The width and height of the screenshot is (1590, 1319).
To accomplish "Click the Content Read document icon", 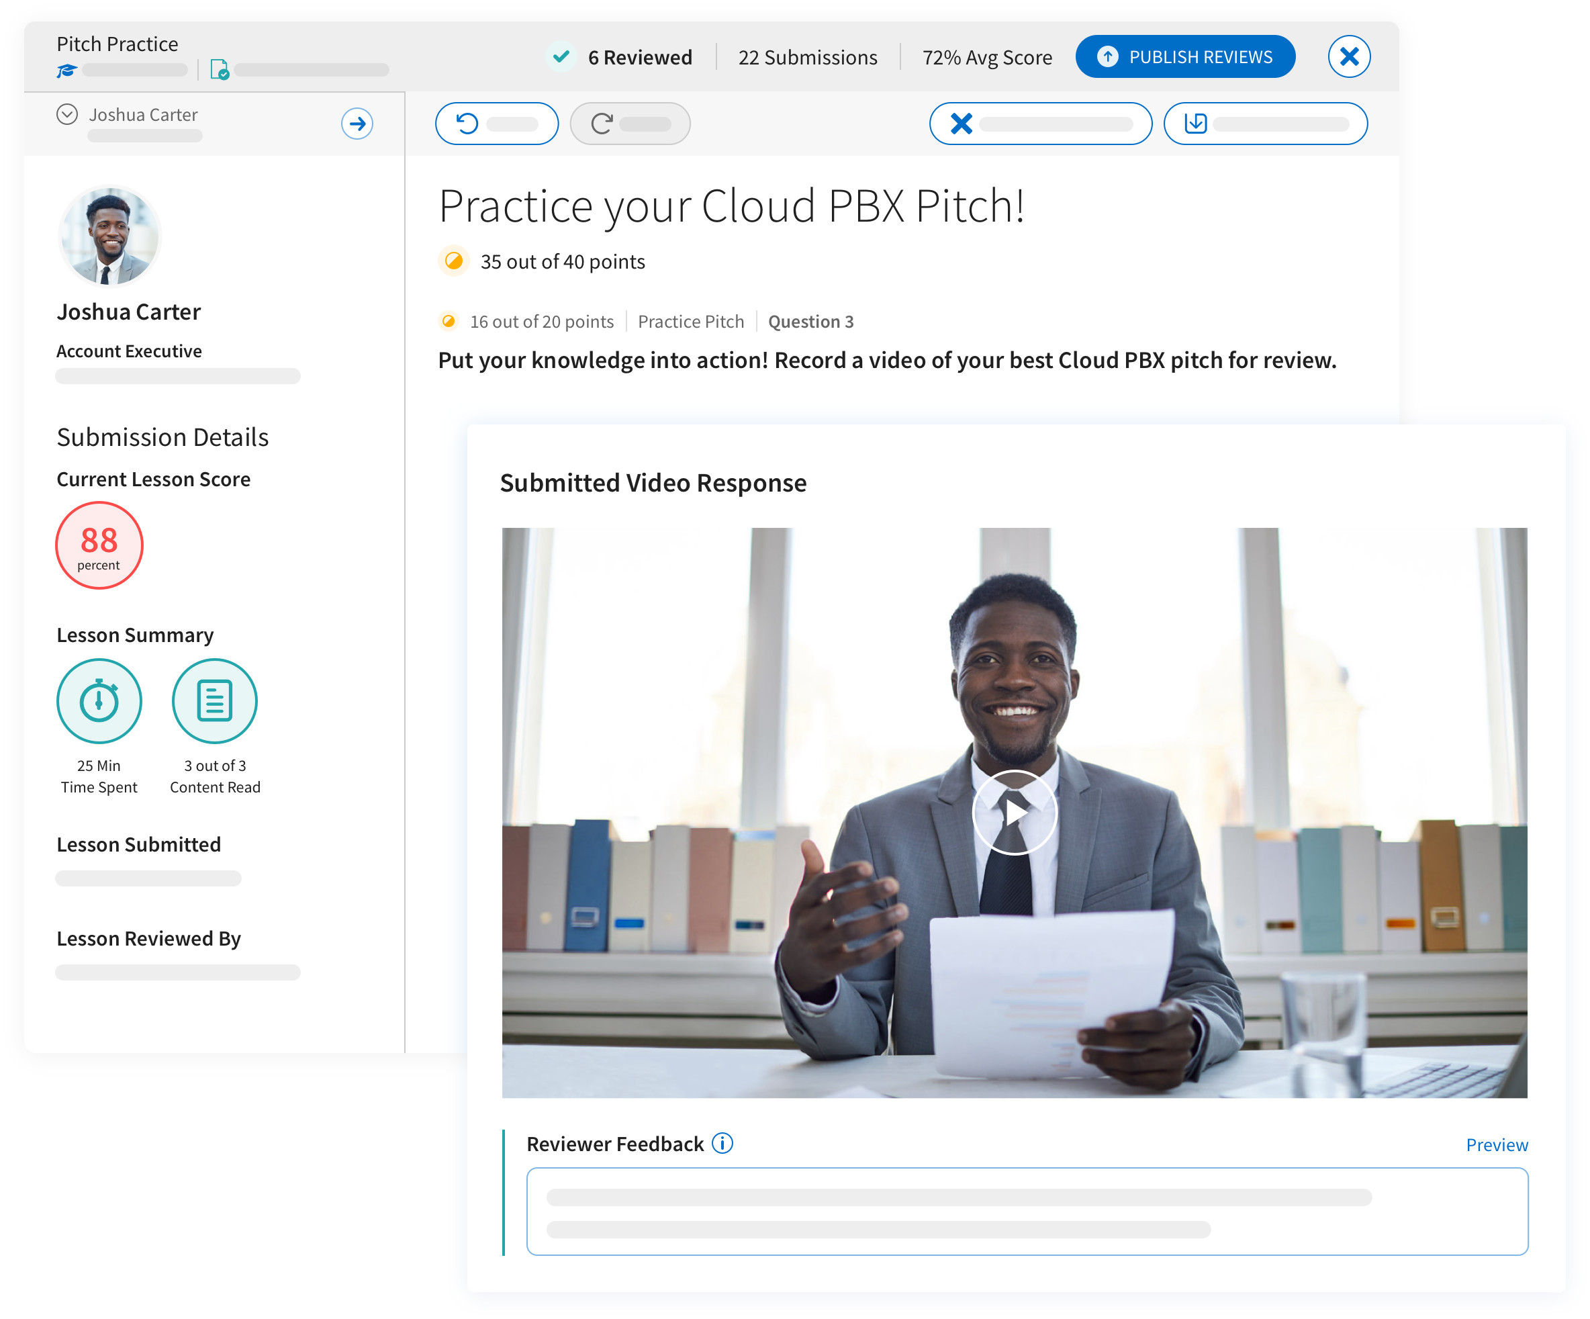I will point(214,700).
